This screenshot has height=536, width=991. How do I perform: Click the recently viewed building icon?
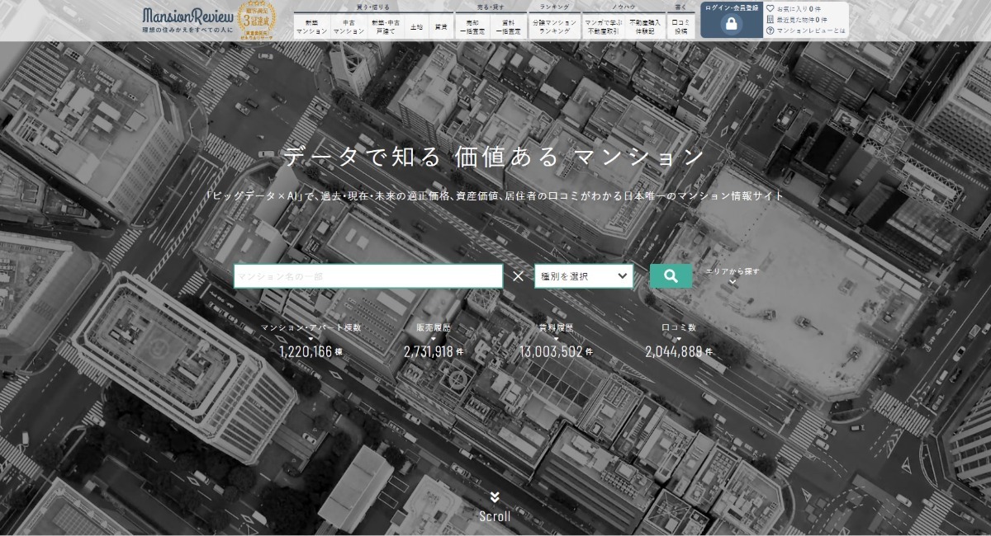(770, 19)
